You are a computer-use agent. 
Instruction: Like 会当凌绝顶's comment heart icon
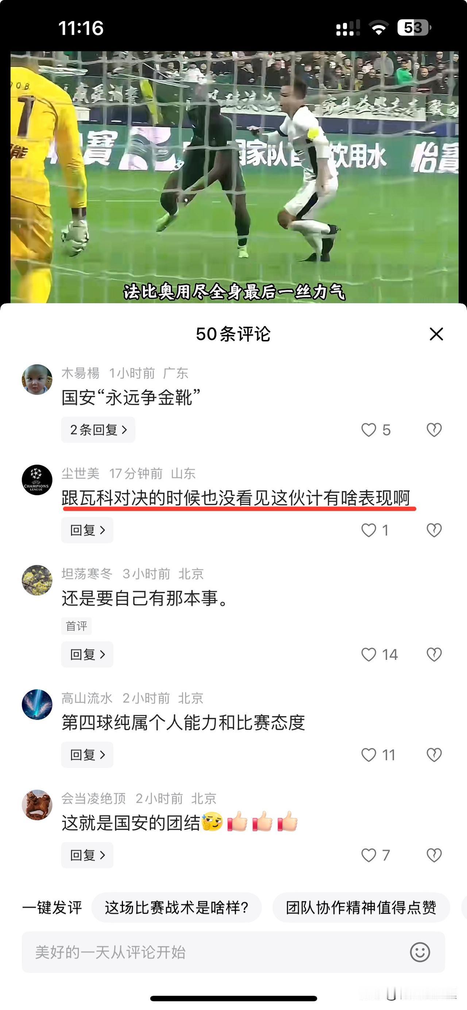click(368, 855)
